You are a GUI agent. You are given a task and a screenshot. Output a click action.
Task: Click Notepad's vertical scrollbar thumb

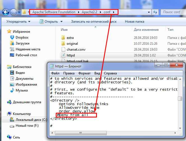(180, 98)
